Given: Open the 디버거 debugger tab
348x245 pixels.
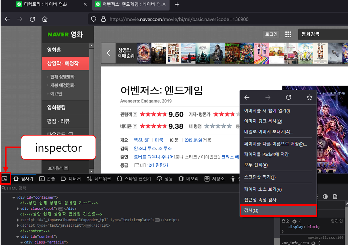Looking at the screenshot, I should [71, 179].
